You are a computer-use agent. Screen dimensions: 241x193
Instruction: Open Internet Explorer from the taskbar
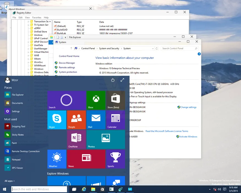[x=84, y=189]
